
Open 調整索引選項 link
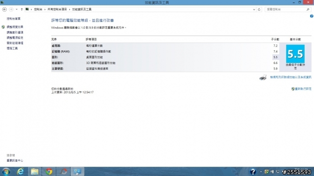(15, 32)
